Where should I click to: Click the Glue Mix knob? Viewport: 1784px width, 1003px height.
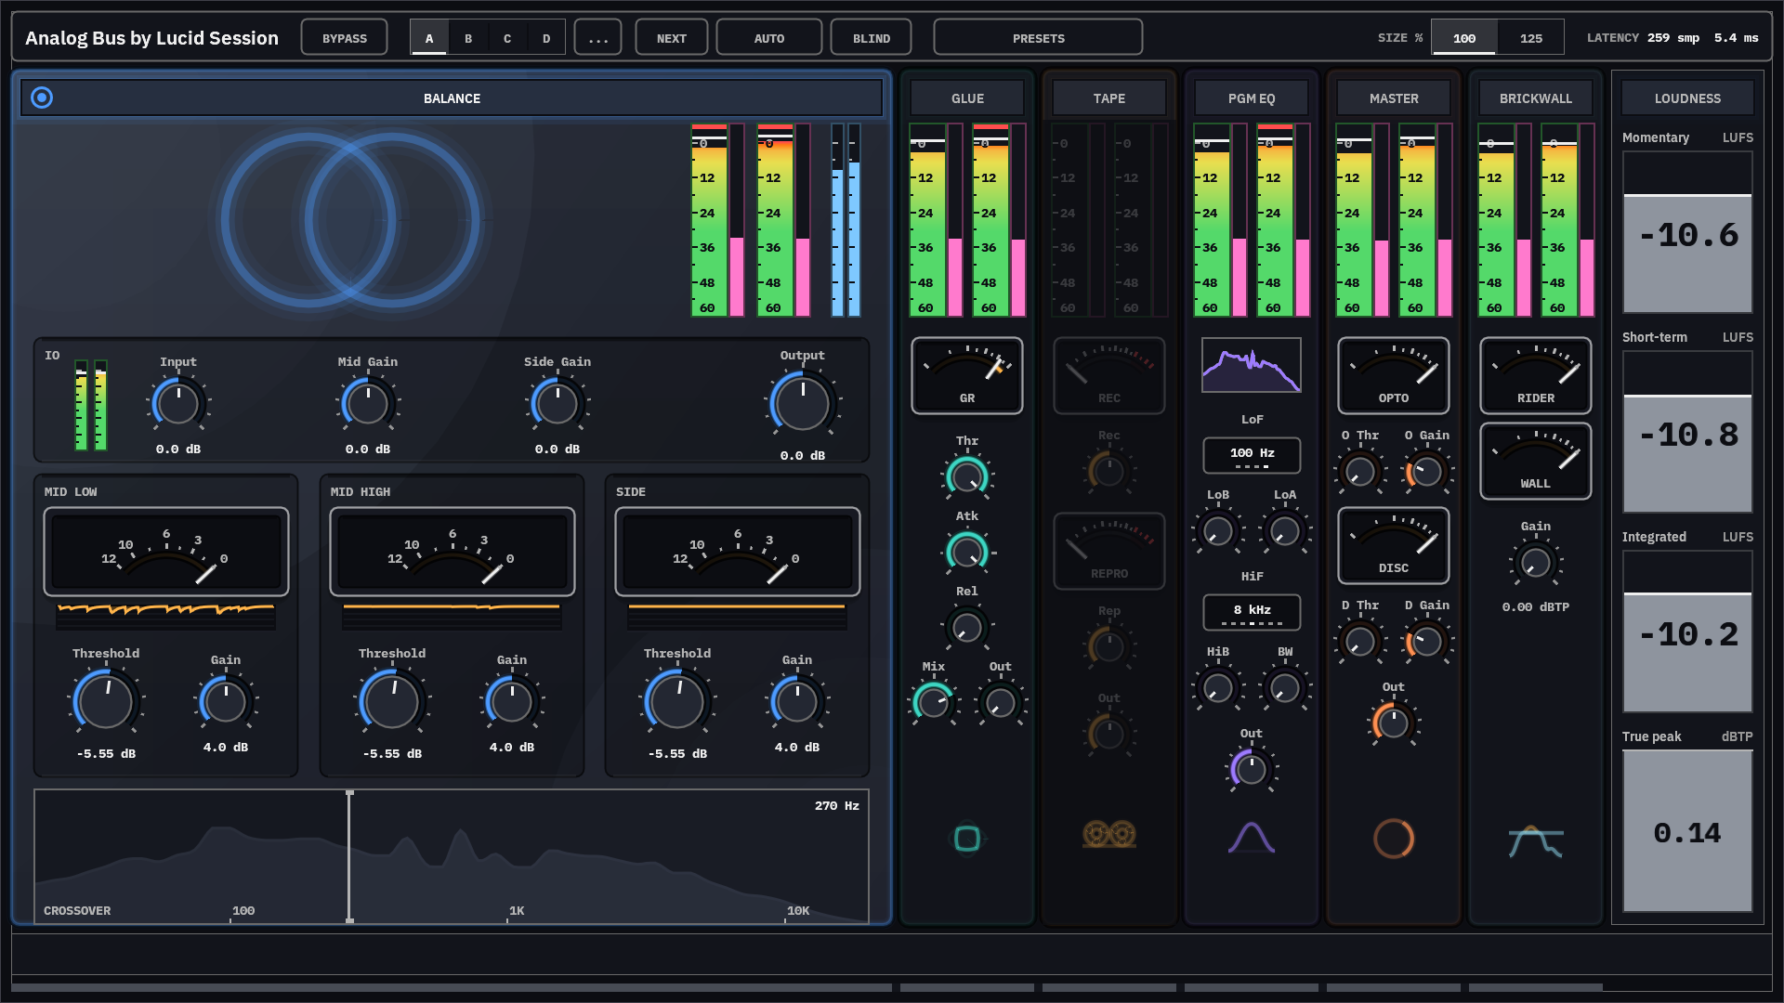pyautogui.click(x=934, y=702)
